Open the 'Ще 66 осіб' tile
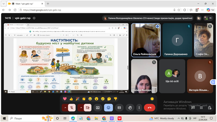This screenshot has width=217, height=122. point(172,76)
